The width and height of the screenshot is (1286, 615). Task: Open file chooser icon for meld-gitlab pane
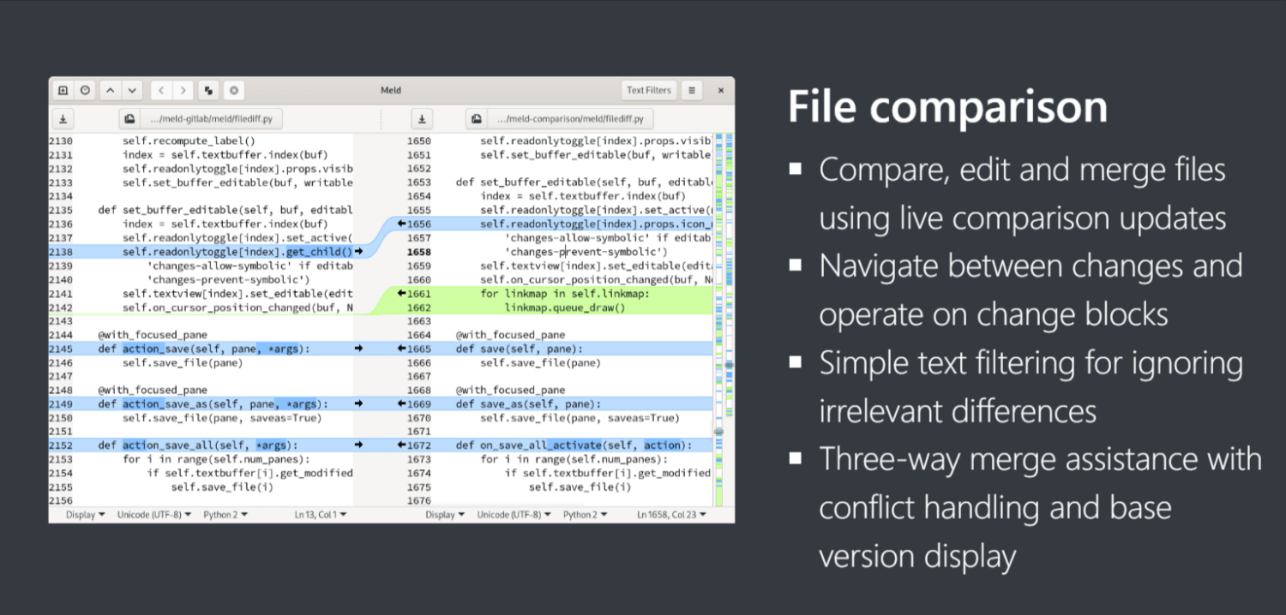[x=129, y=119]
